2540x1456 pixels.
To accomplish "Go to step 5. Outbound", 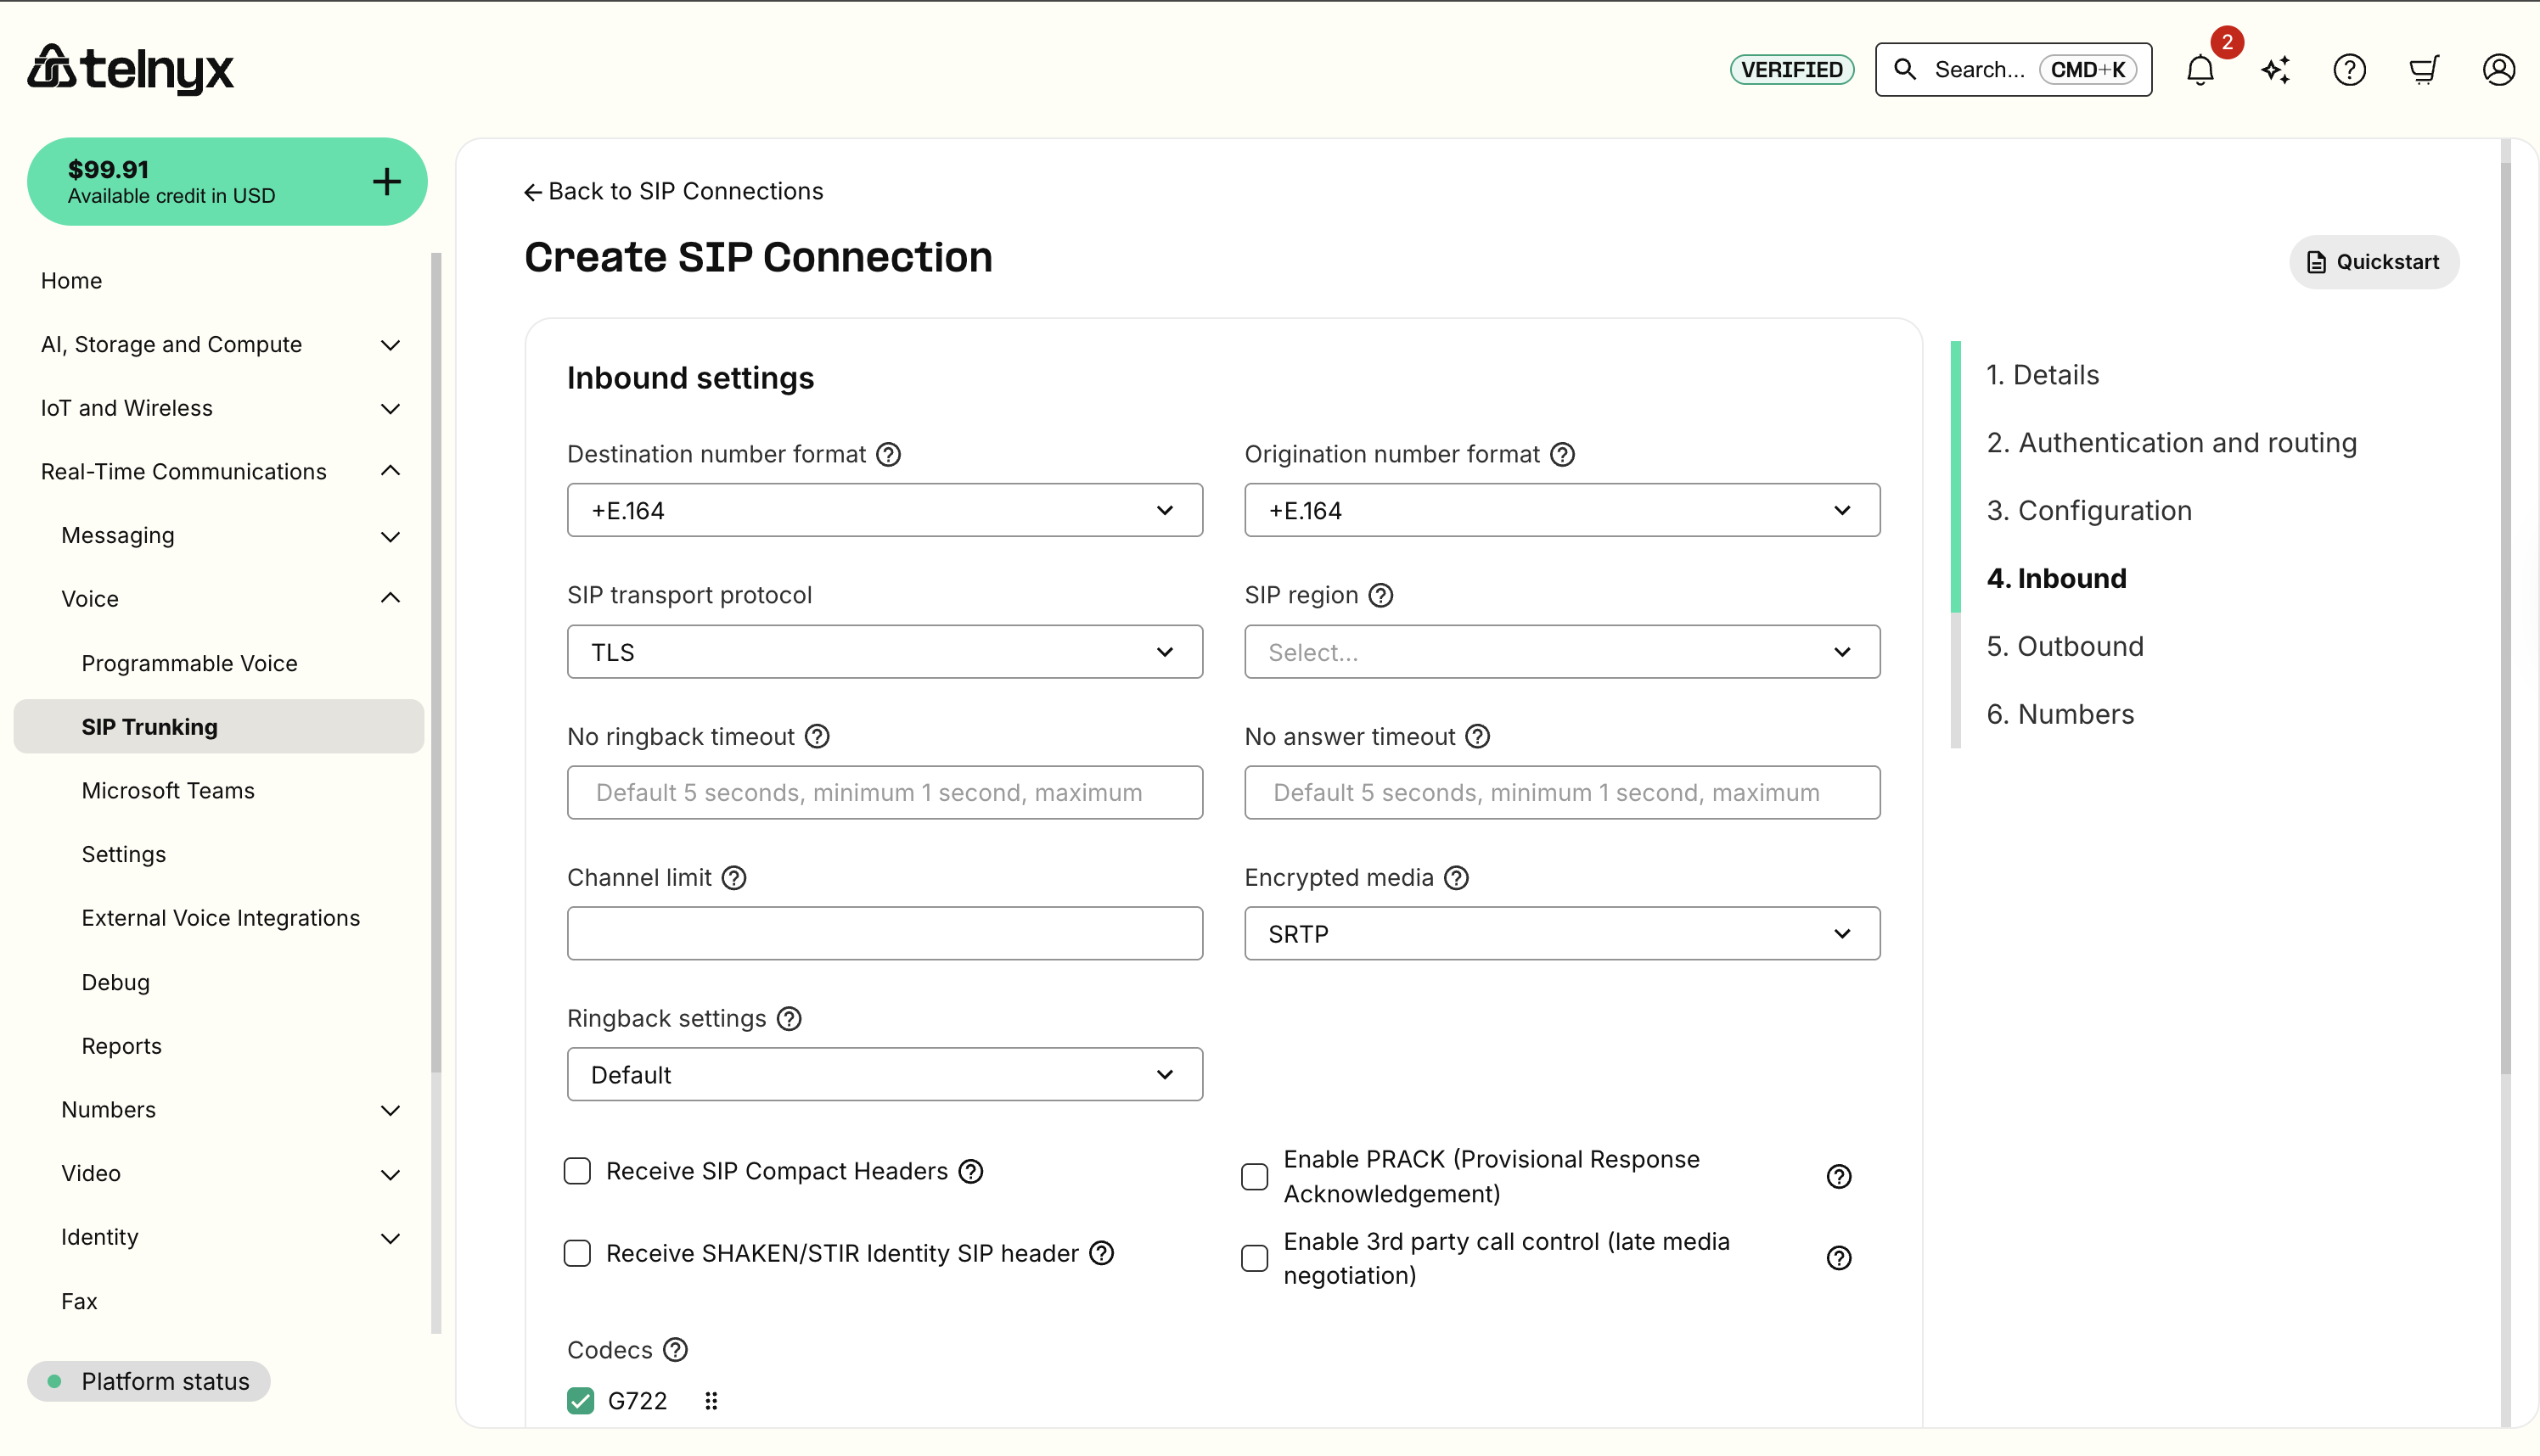I will [2065, 647].
